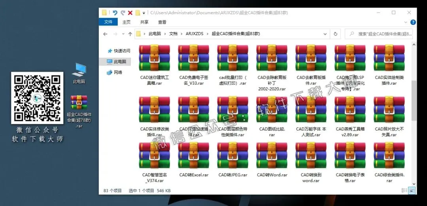Viewport: 427px width, 206px height.
Task: Select CAD转Excel.rar archive
Action: 194,160
